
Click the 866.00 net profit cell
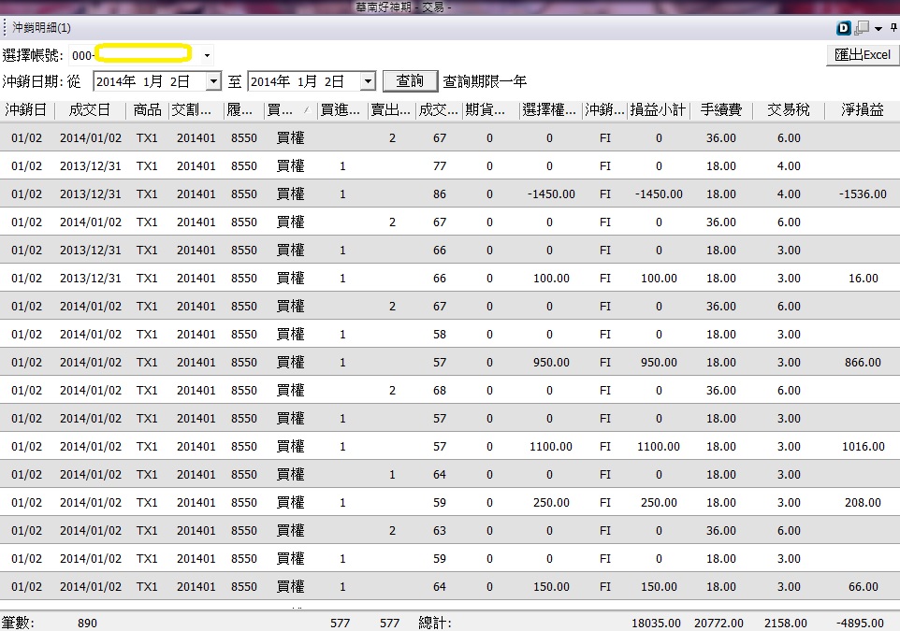863,363
